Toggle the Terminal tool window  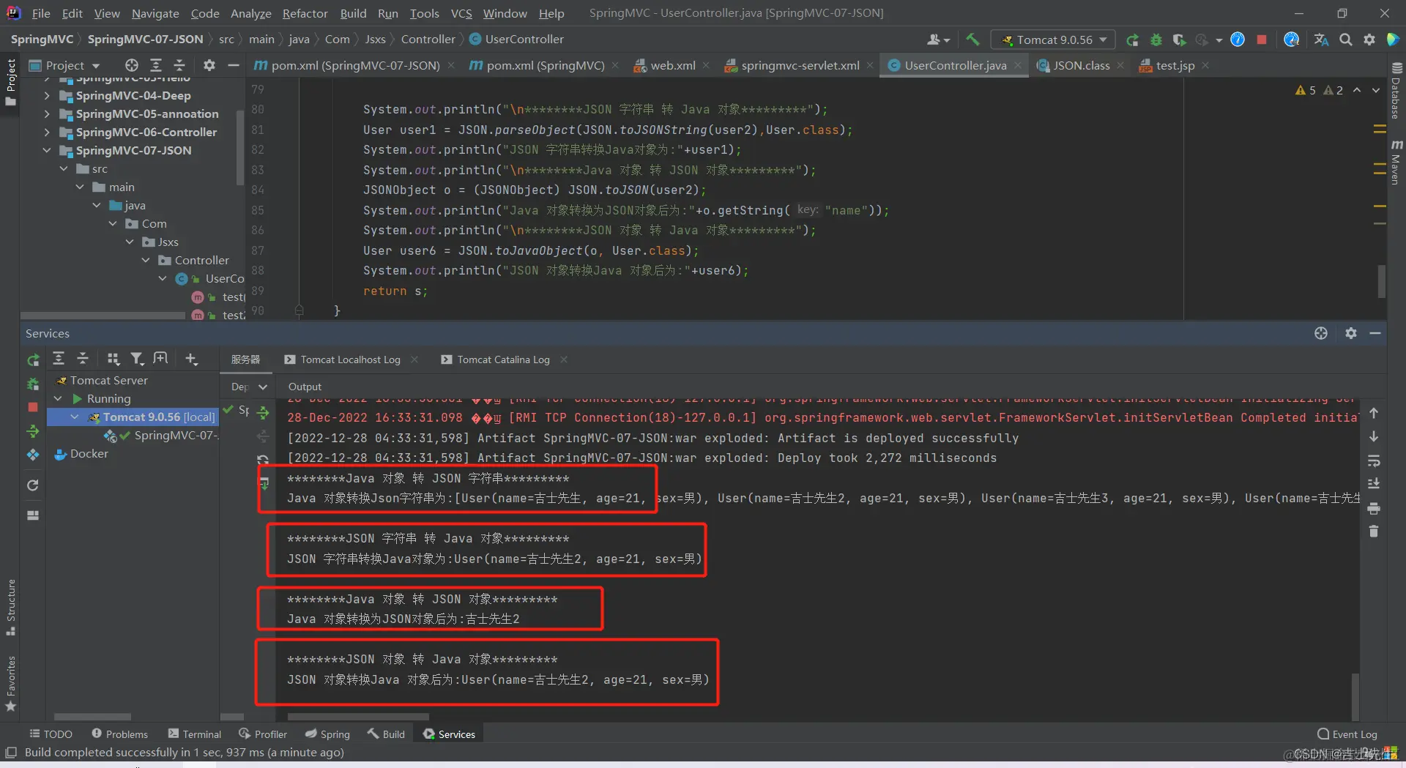(x=194, y=734)
